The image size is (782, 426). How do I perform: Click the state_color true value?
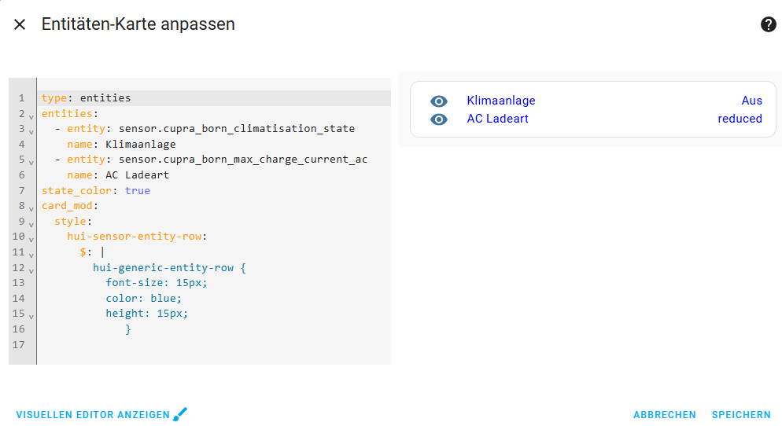click(138, 190)
